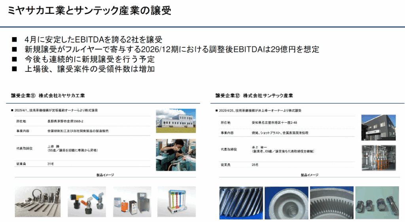Open the dark gray building photo of サンテック産業
The height and width of the screenshot is (222, 405).
click(379, 127)
